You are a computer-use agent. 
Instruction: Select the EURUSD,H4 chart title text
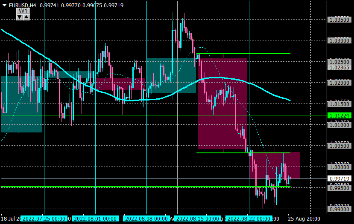coord(22,6)
